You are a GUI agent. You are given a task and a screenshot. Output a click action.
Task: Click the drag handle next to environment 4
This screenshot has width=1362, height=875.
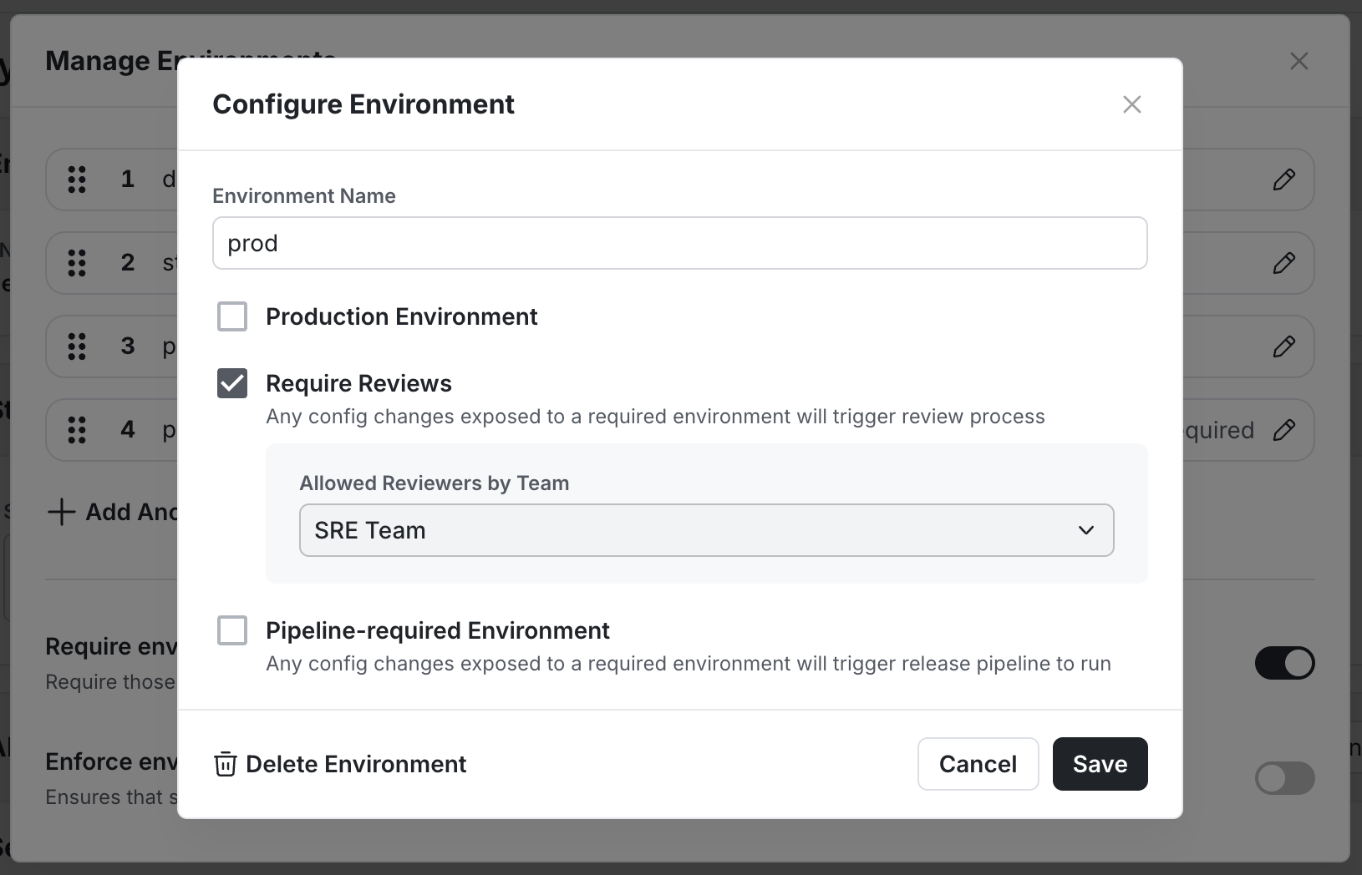(77, 429)
